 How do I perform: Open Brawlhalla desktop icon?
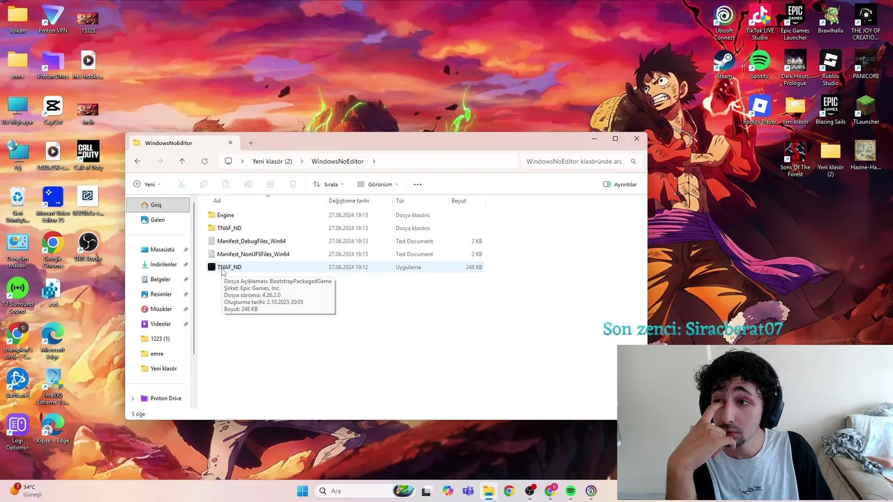[830, 20]
